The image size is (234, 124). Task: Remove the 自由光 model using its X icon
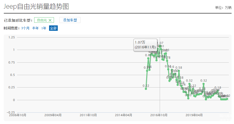pyautogui.click(x=50, y=20)
